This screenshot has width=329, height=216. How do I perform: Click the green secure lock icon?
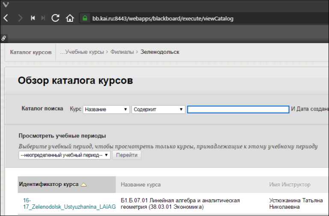coord(85,18)
